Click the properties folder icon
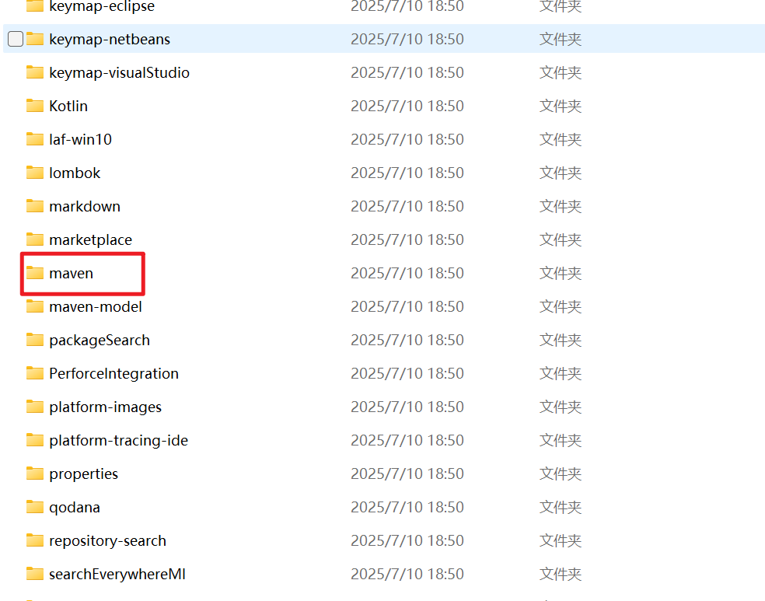The image size is (765, 601). pos(35,473)
